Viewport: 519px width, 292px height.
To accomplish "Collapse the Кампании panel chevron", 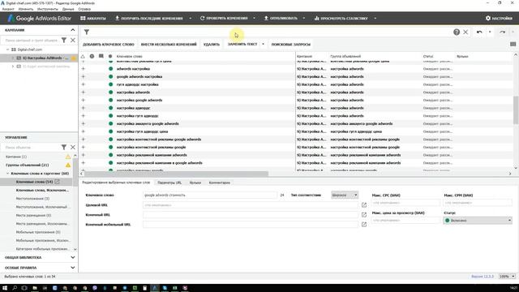I will (x=73, y=30).
